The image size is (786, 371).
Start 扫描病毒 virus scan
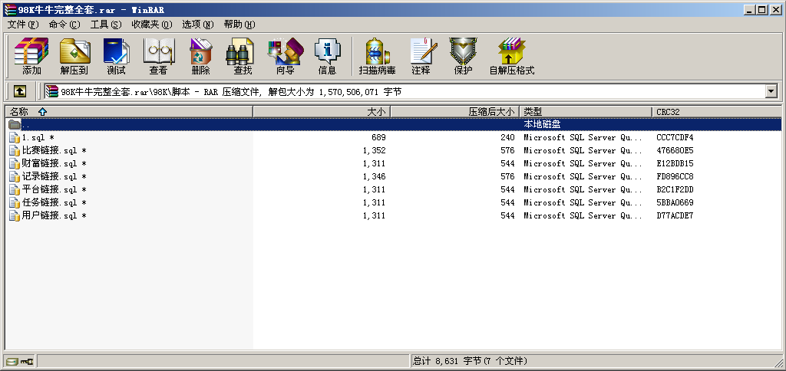click(377, 56)
